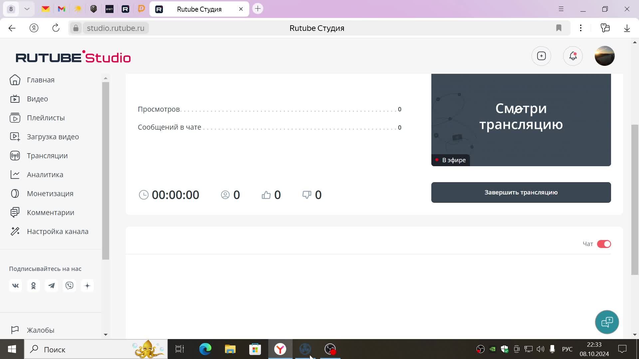Open the tab counter showing 8

tap(11, 9)
